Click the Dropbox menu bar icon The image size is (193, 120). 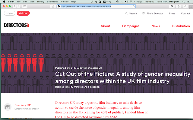click(x=92, y=1)
